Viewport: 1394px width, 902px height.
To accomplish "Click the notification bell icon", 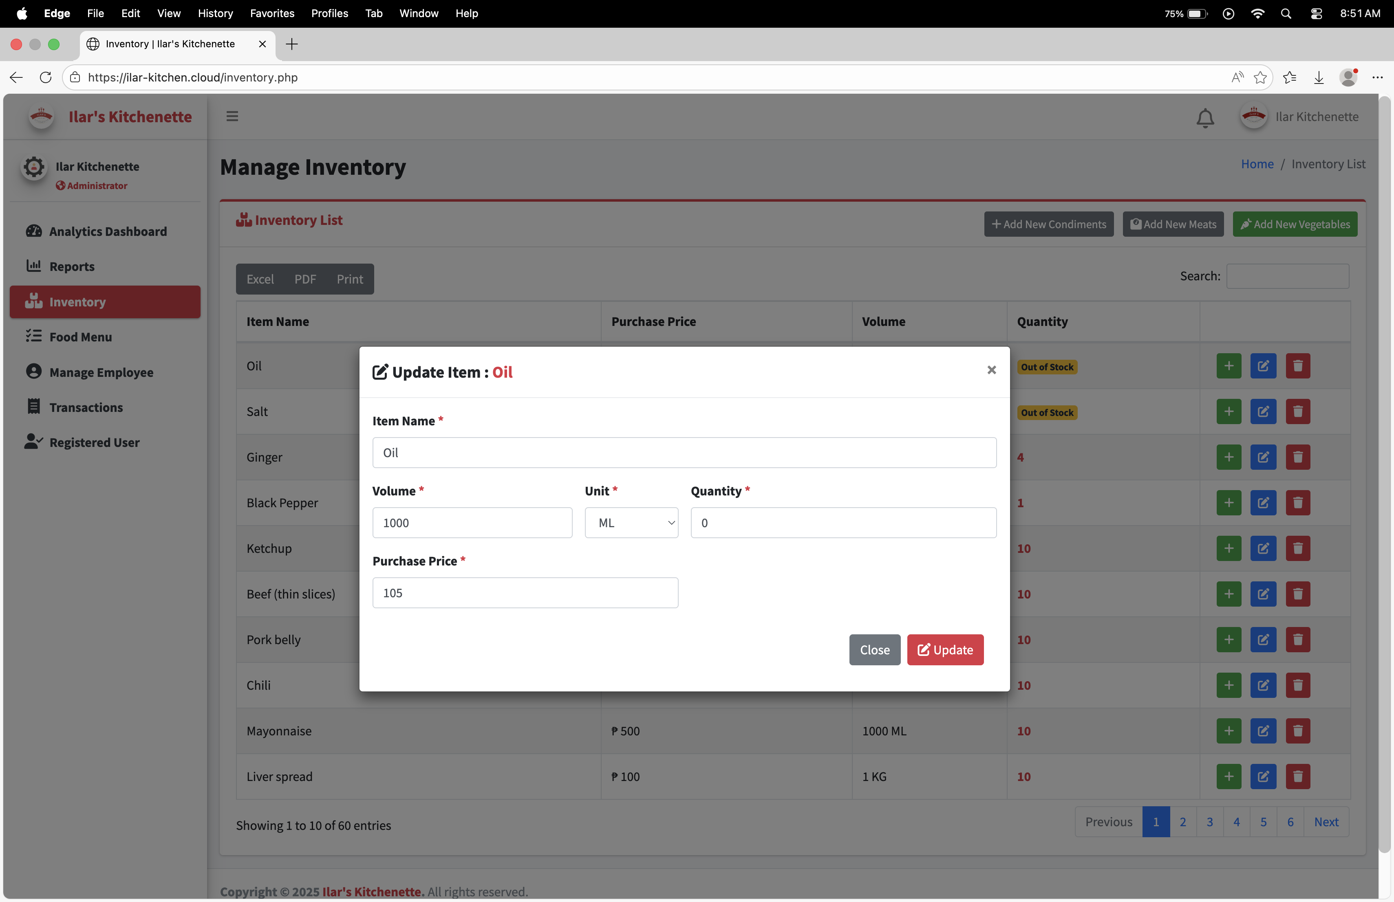I will [1205, 118].
